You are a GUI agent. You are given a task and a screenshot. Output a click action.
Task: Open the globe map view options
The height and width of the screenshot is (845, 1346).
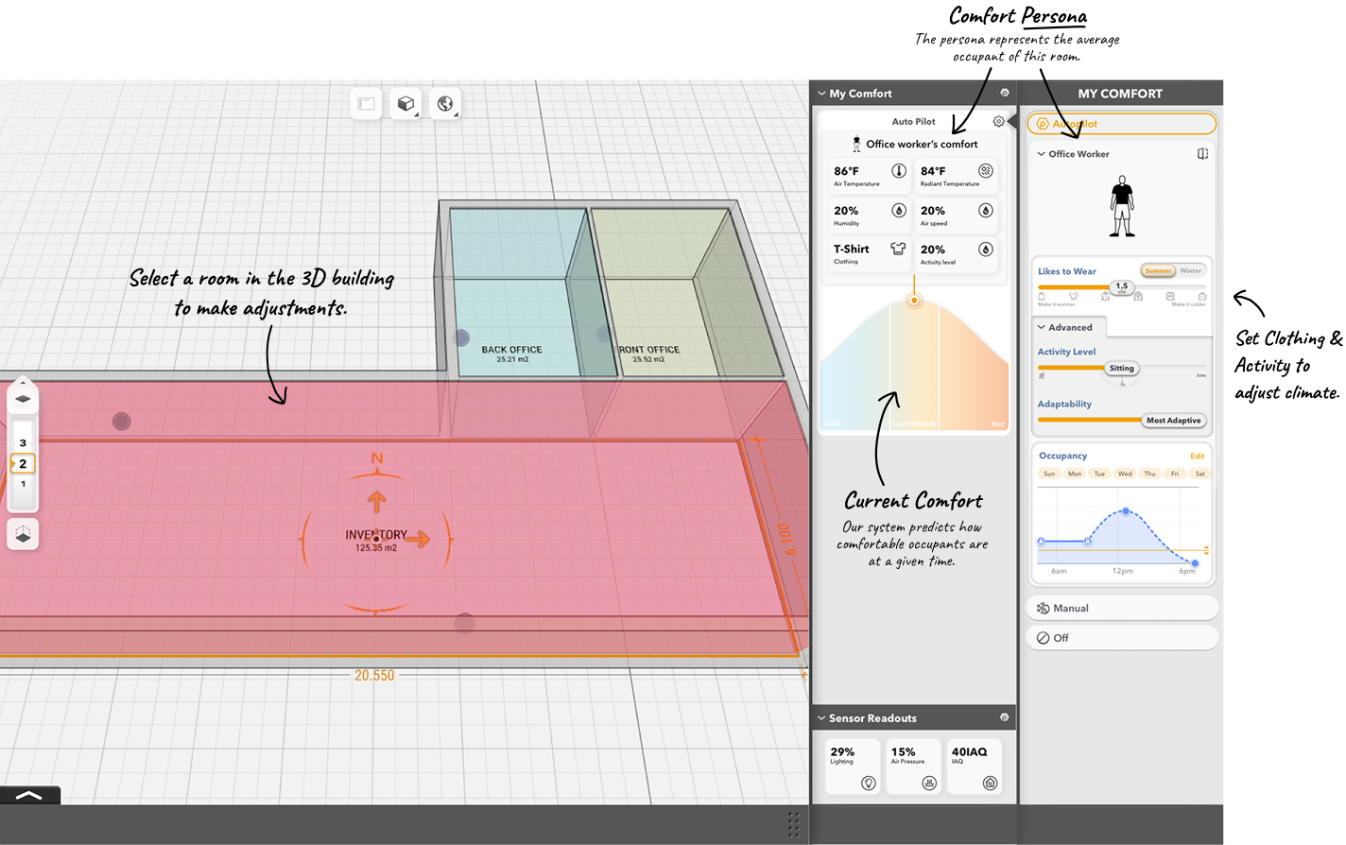coord(445,104)
